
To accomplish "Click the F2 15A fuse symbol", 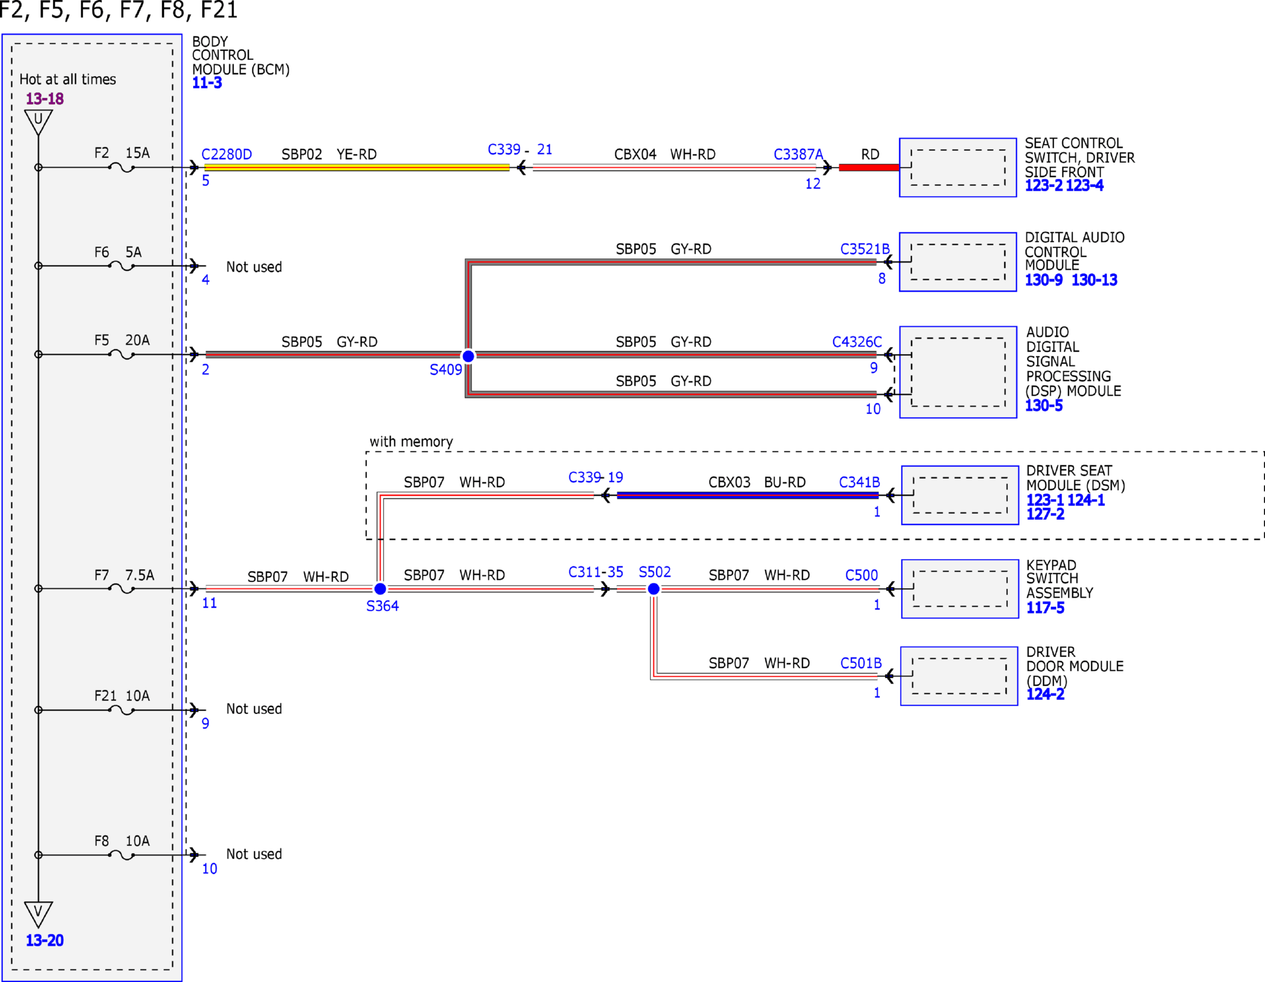I will pyautogui.click(x=122, y=168).
